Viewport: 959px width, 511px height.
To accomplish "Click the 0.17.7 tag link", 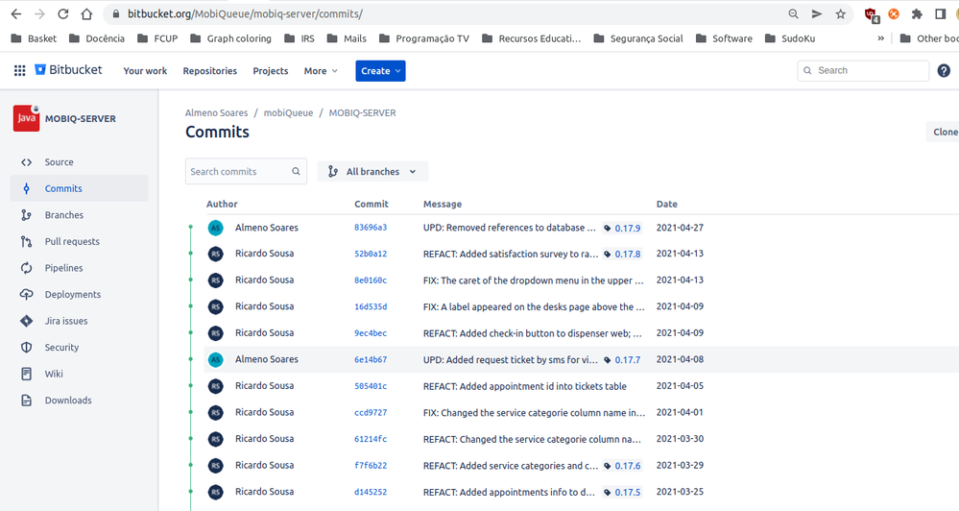I will pos(628,360).
